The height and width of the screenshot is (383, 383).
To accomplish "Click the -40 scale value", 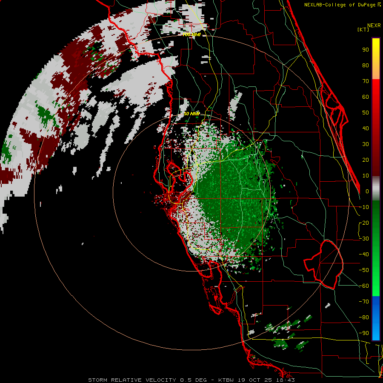I will pyautogui.click(x=364, y=254).
